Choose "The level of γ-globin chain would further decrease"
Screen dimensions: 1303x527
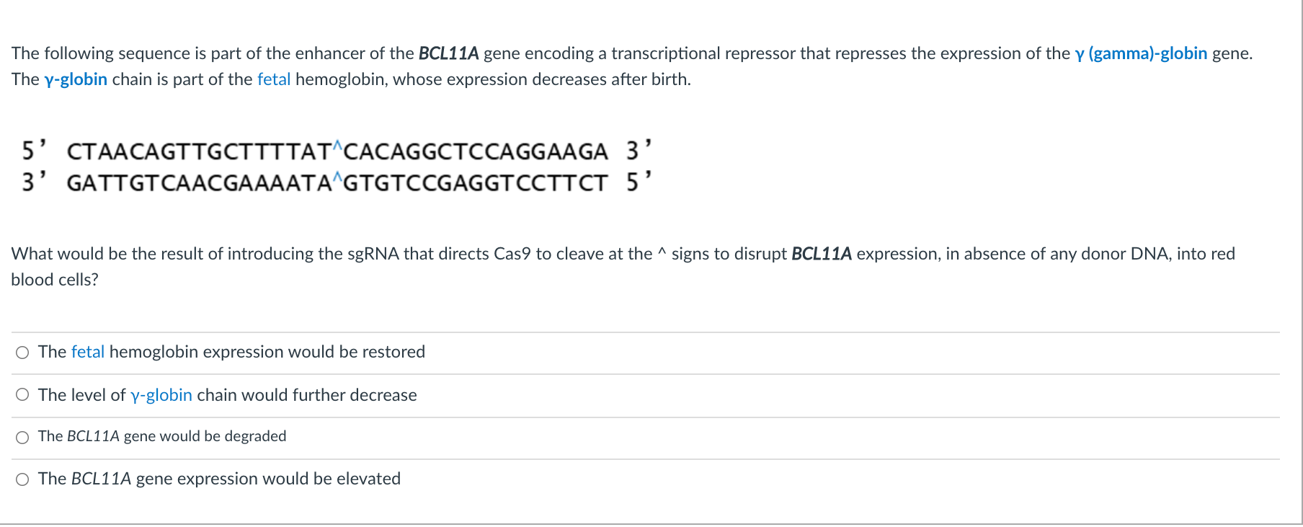(x=22, y=394)
